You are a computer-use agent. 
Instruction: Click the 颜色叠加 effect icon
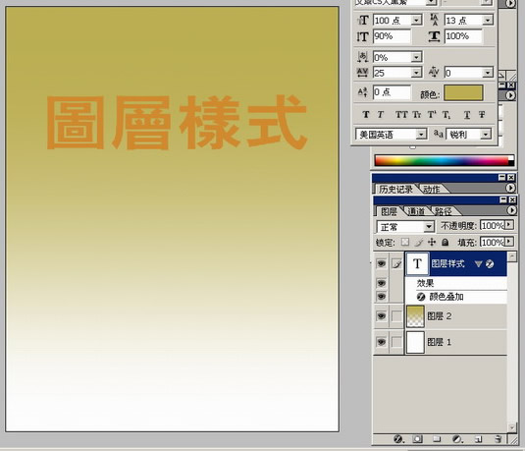[x=421, y=297]
